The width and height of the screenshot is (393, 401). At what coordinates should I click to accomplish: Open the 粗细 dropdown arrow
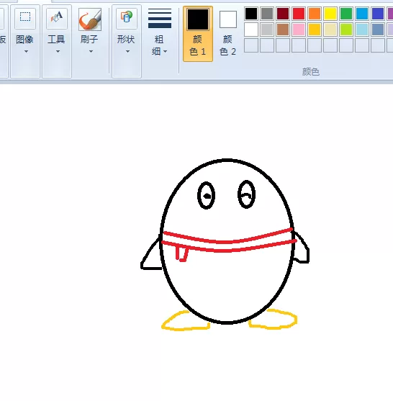165,52
